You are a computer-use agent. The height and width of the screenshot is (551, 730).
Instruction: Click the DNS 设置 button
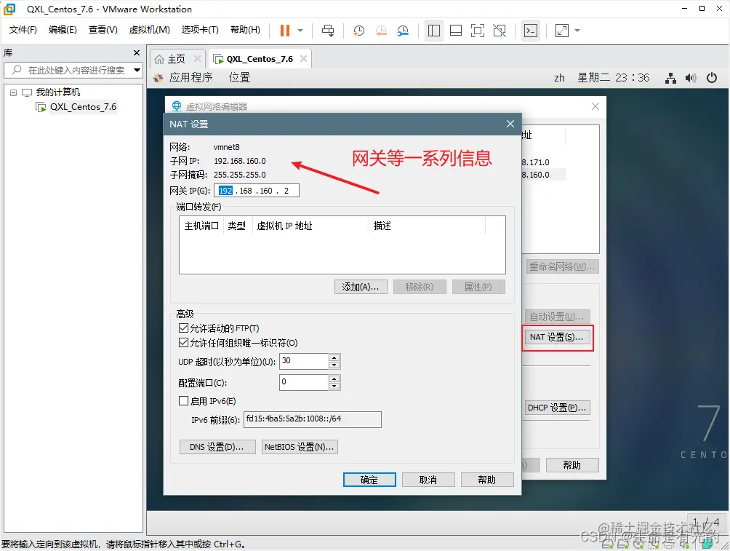point(217,446)
